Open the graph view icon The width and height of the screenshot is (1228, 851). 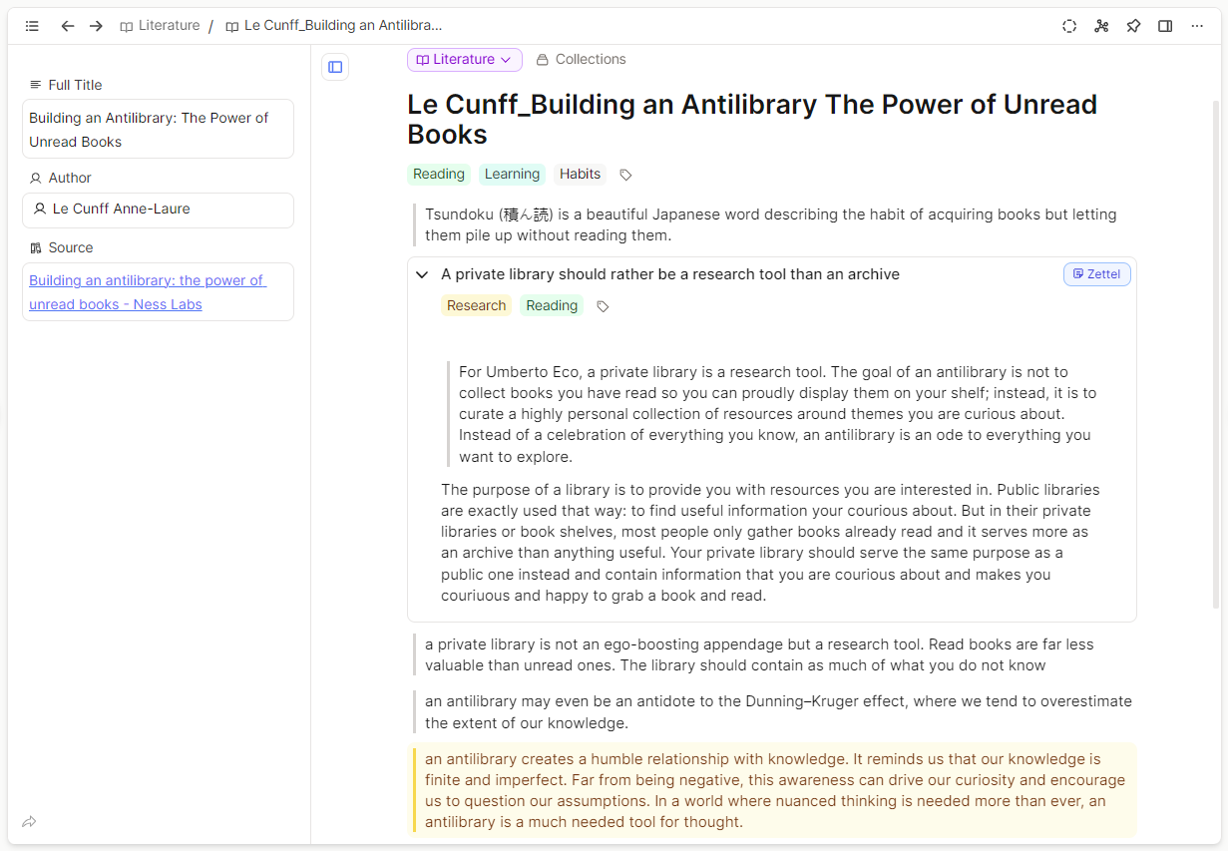(x=1101, y=26)
